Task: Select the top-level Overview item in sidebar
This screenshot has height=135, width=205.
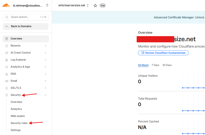Action: (26, 39)
